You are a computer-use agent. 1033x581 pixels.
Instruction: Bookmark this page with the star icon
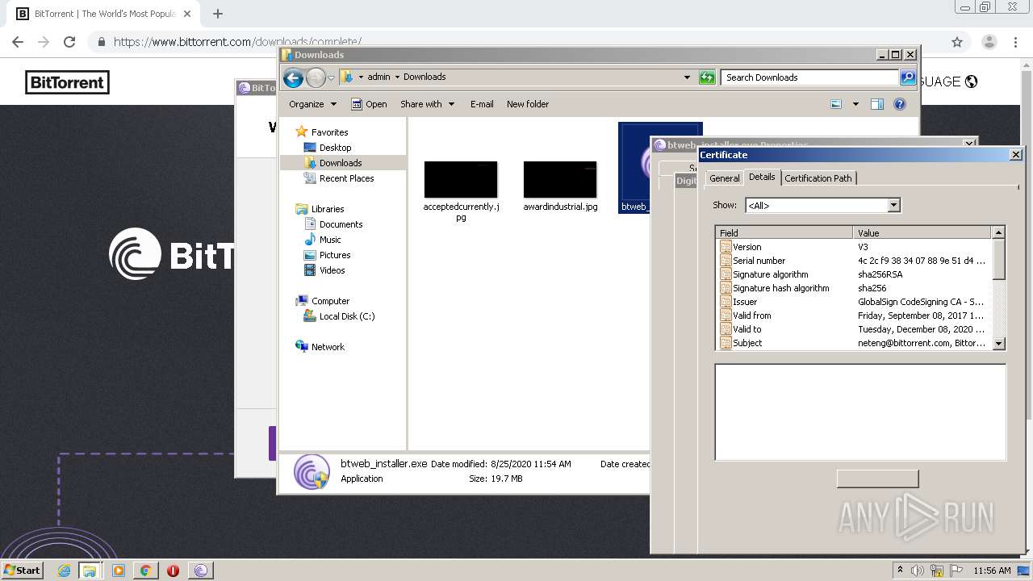pyautogui.click(x=957, y=42)
